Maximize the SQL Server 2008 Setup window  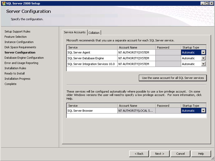[x=207, y=3]
